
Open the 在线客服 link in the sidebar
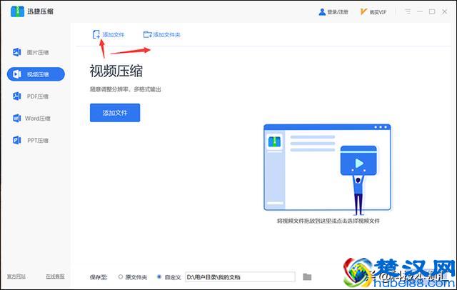tap(55, 276)
